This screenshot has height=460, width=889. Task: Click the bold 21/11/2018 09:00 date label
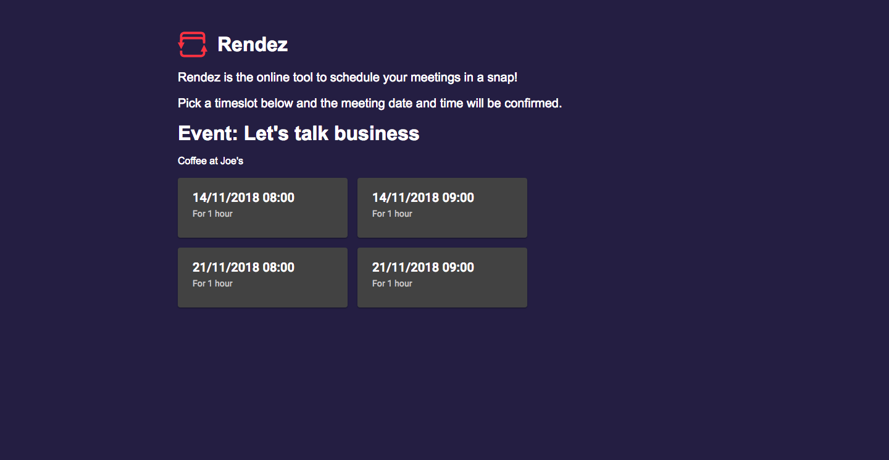(423, 267)
